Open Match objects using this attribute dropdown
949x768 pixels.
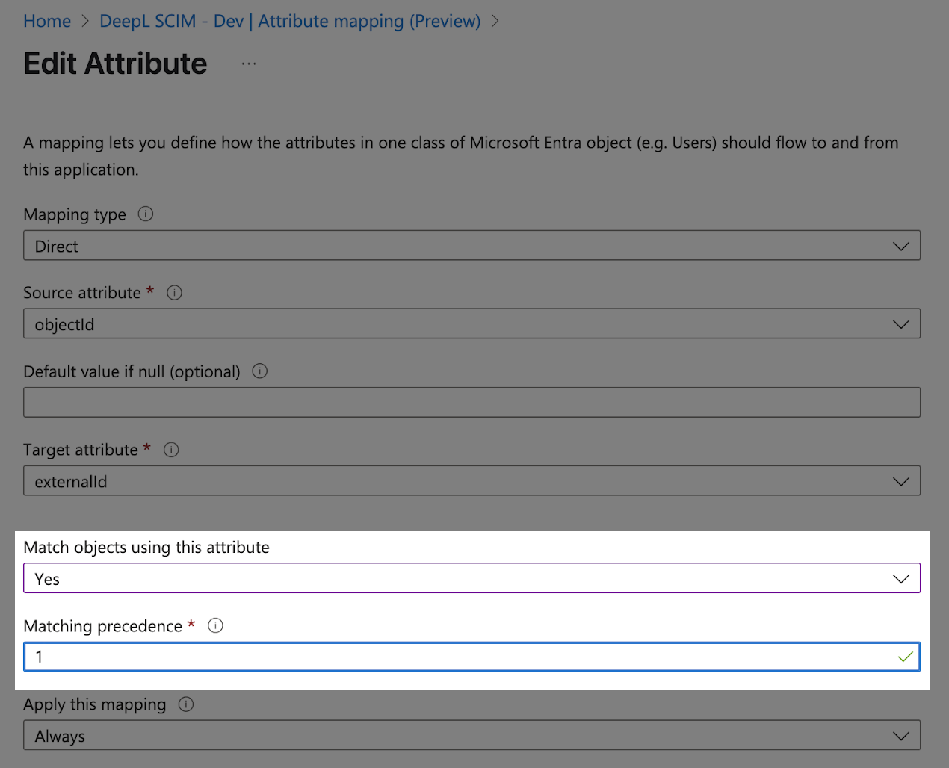point(472,578)
